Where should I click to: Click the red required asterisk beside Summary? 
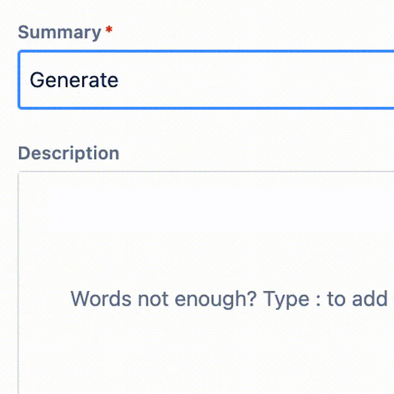click(109, 29)
